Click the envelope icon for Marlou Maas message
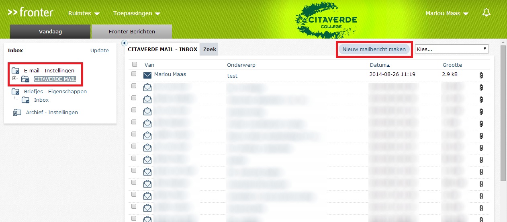 point(147,75)
